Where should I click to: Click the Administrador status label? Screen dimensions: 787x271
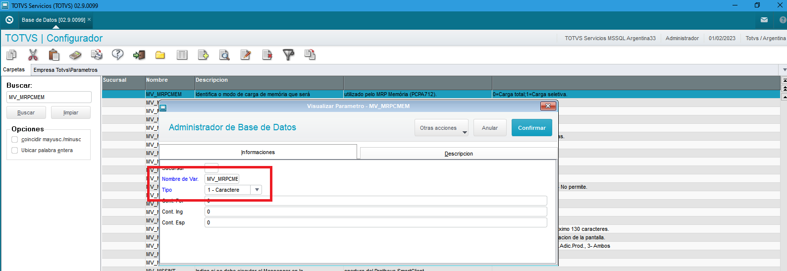682,38
